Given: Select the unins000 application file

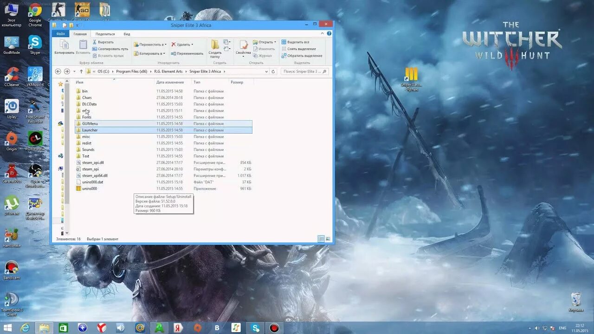Looking at the screenshot, I should coord(90,188).
